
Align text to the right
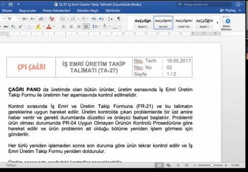pyautogui.click(x=78, y=27)
